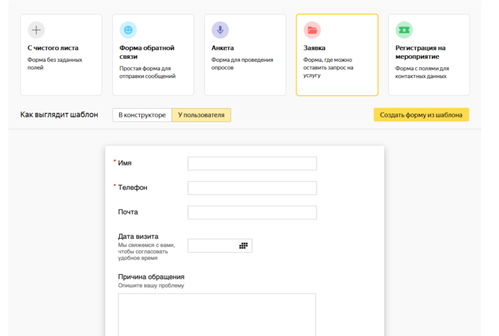Click the 'Почта' field label
The height and width of the screenshot is (336, 499).
click(x=128, y=212)
